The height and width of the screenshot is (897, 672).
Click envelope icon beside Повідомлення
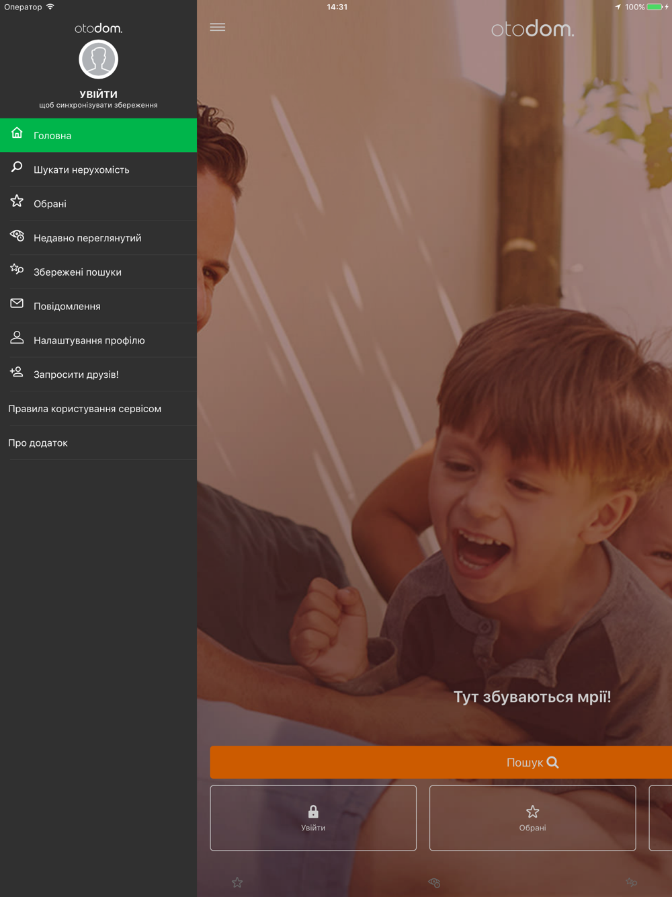pos(17,304)
